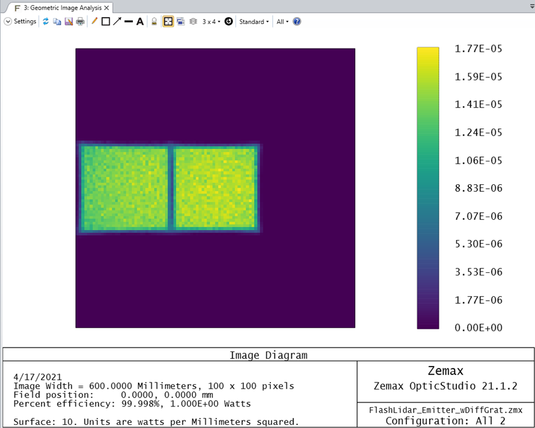Select the rectangle annotation tool

click(106, 21)
